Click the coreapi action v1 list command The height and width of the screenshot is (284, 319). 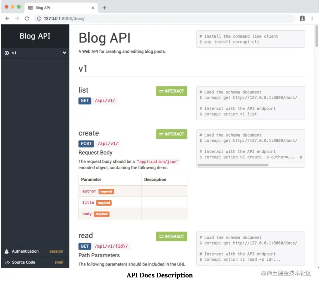click(228, 114)
